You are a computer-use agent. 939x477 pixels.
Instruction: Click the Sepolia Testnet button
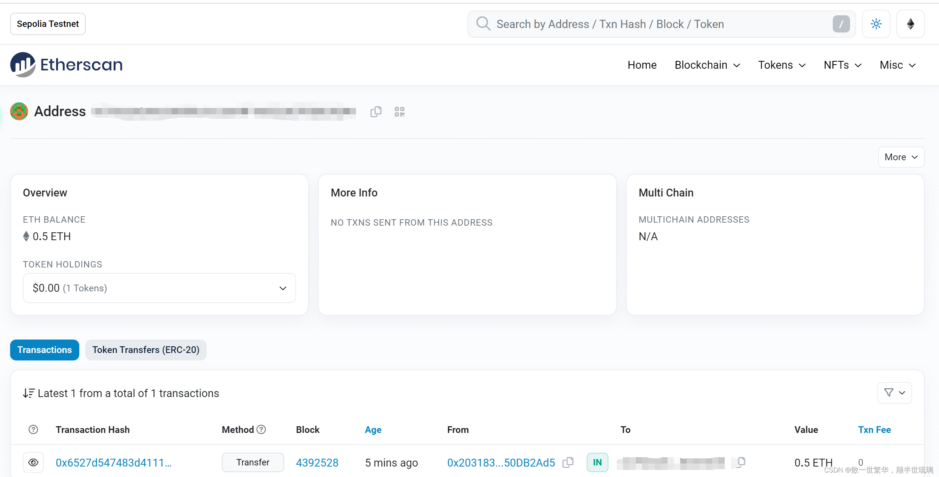[x=48, y=24]
